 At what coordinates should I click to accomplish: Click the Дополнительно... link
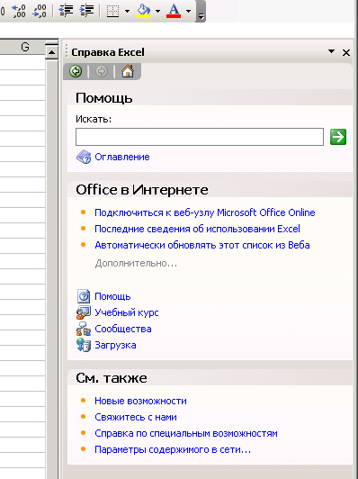click(x=136, y=263)
